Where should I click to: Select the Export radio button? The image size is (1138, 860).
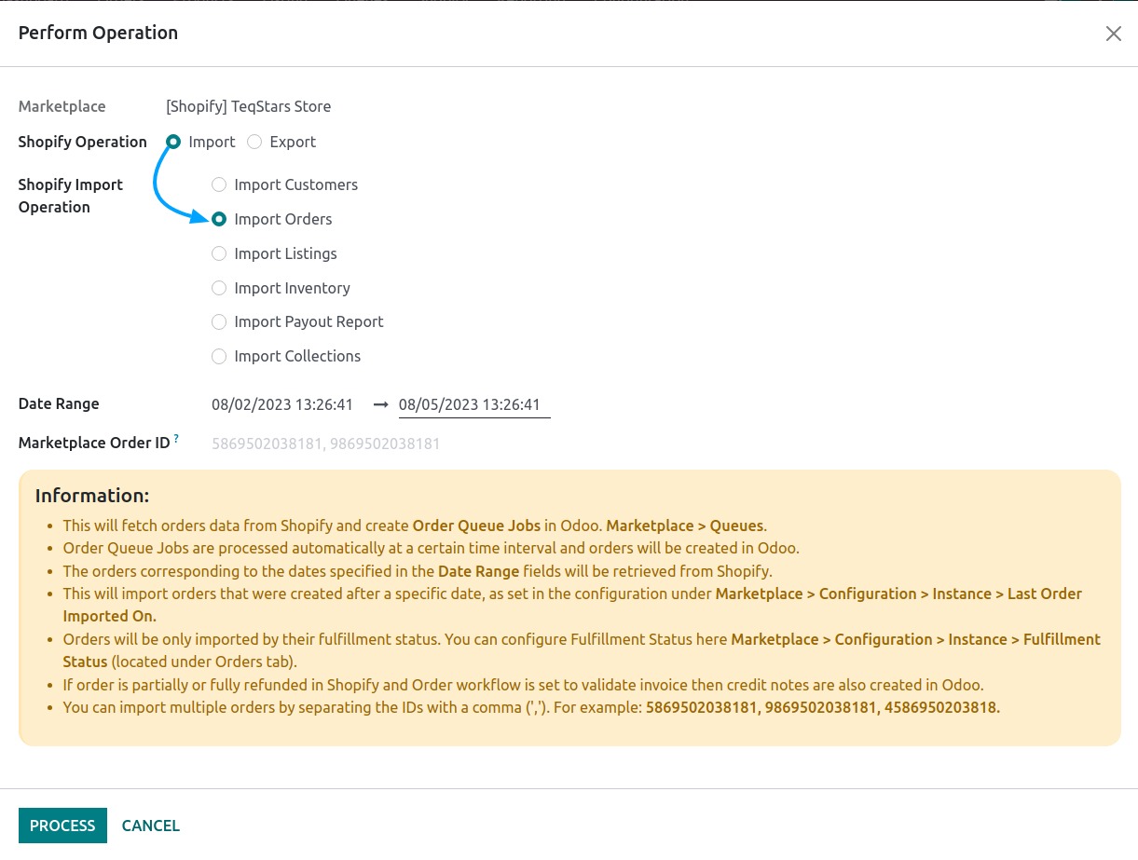[254, 142]
